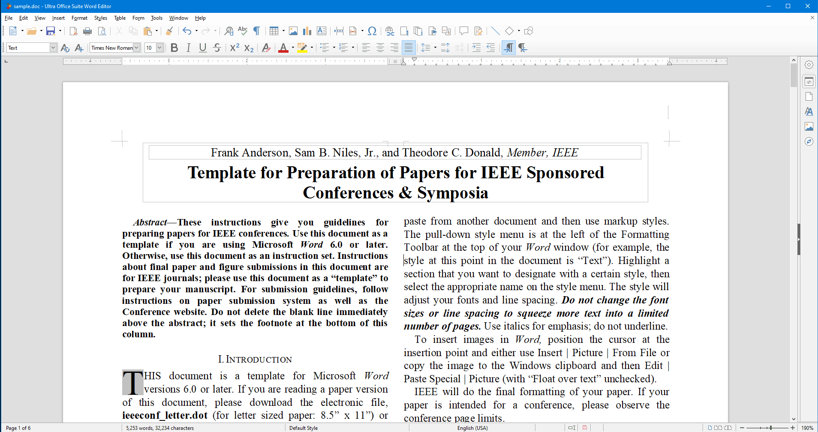This screenshot has height=432, width=818.
Task: Click the Page 1 of 6 indicator
Action: (18, 428)
